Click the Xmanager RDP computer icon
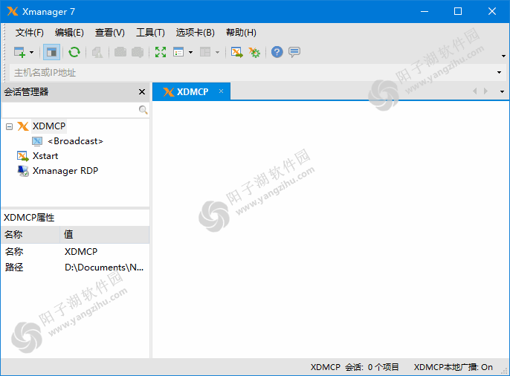510x376 pixels. point(23,171)
